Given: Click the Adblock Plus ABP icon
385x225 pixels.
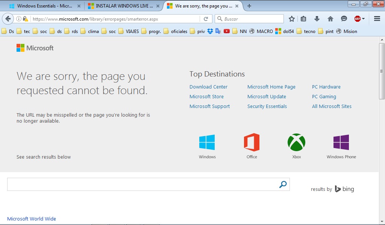Looking at the screenshot, I should pos(358,19).
